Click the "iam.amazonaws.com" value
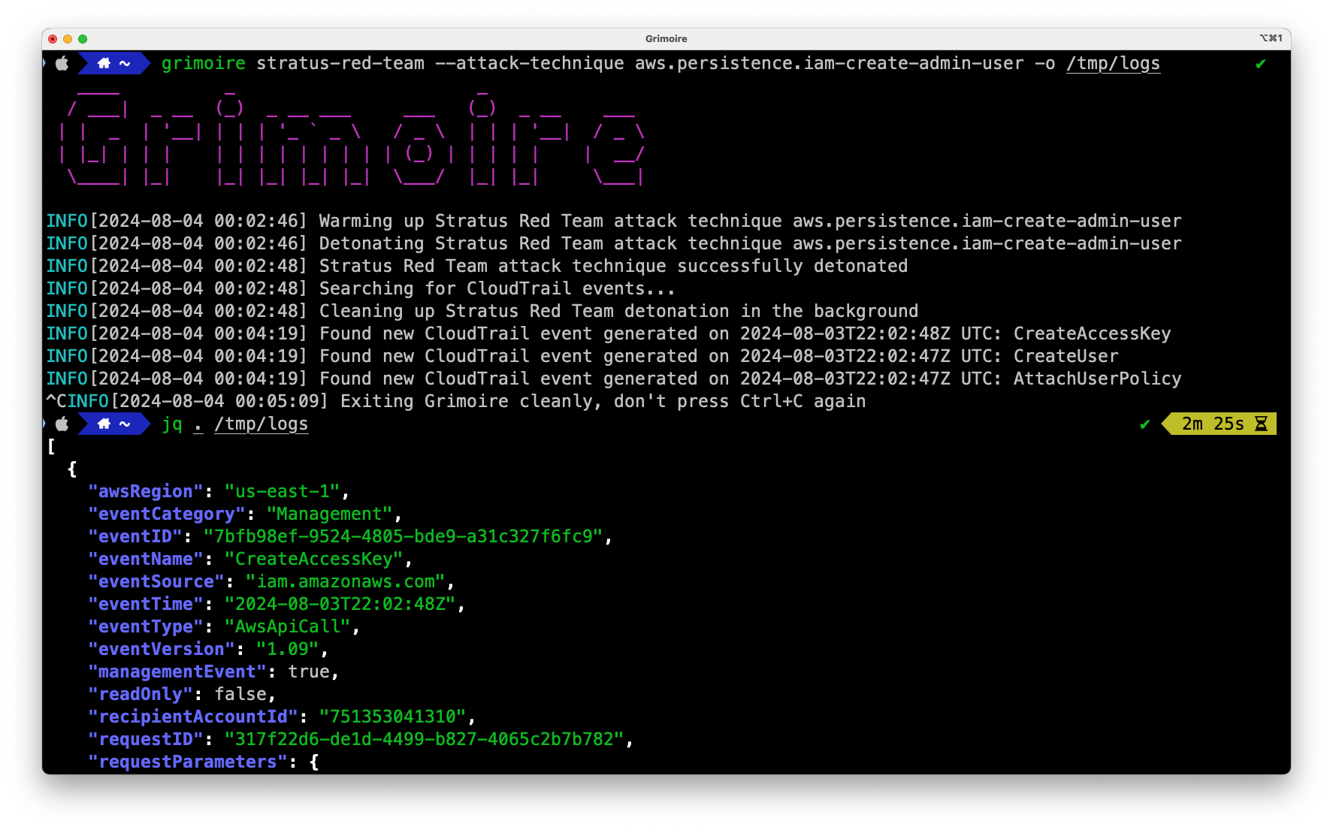1333x830 pixels. pos(346,582)
